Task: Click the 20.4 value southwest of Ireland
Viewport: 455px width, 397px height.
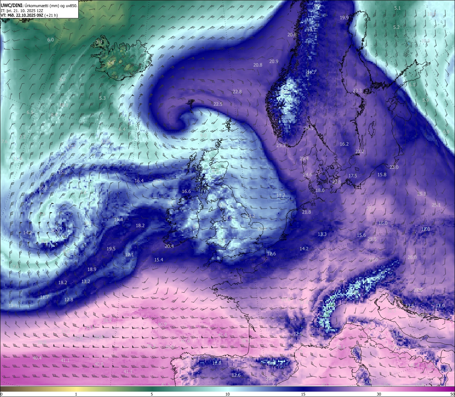Action: point(169,246)
